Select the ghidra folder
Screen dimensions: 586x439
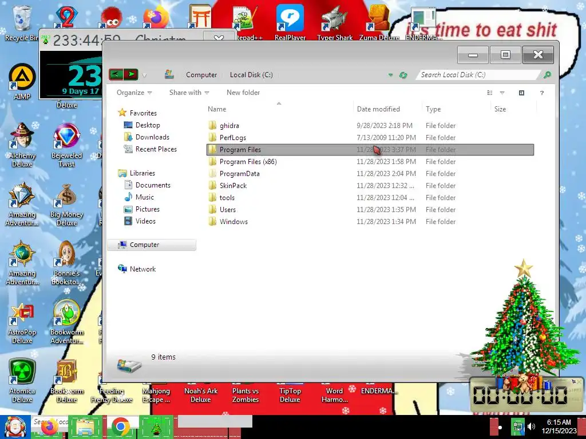370,125
